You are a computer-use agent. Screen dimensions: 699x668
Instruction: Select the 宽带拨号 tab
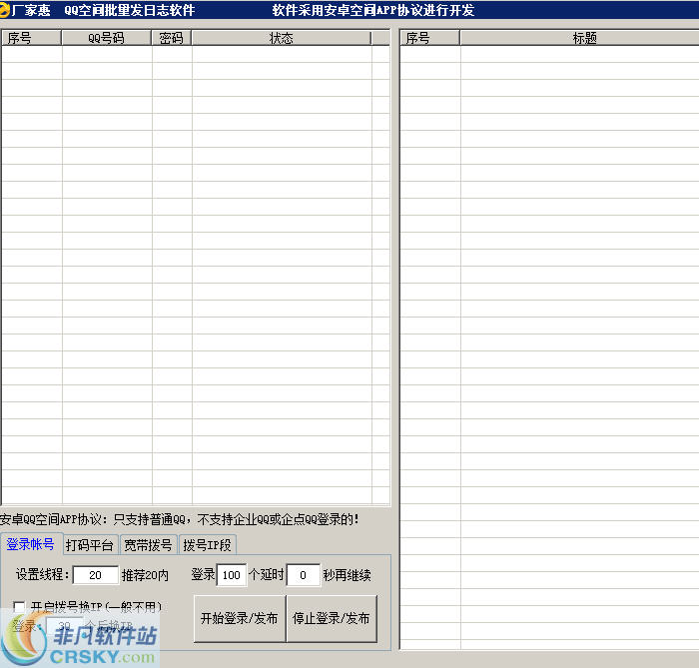tap(148, 545)
